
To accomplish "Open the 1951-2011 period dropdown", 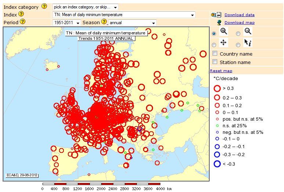I will coord(66,23).
